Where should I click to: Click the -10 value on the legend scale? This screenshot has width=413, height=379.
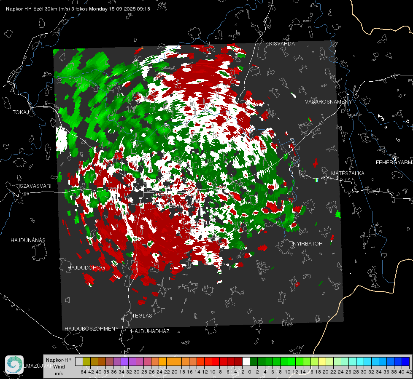click(211, 372)
